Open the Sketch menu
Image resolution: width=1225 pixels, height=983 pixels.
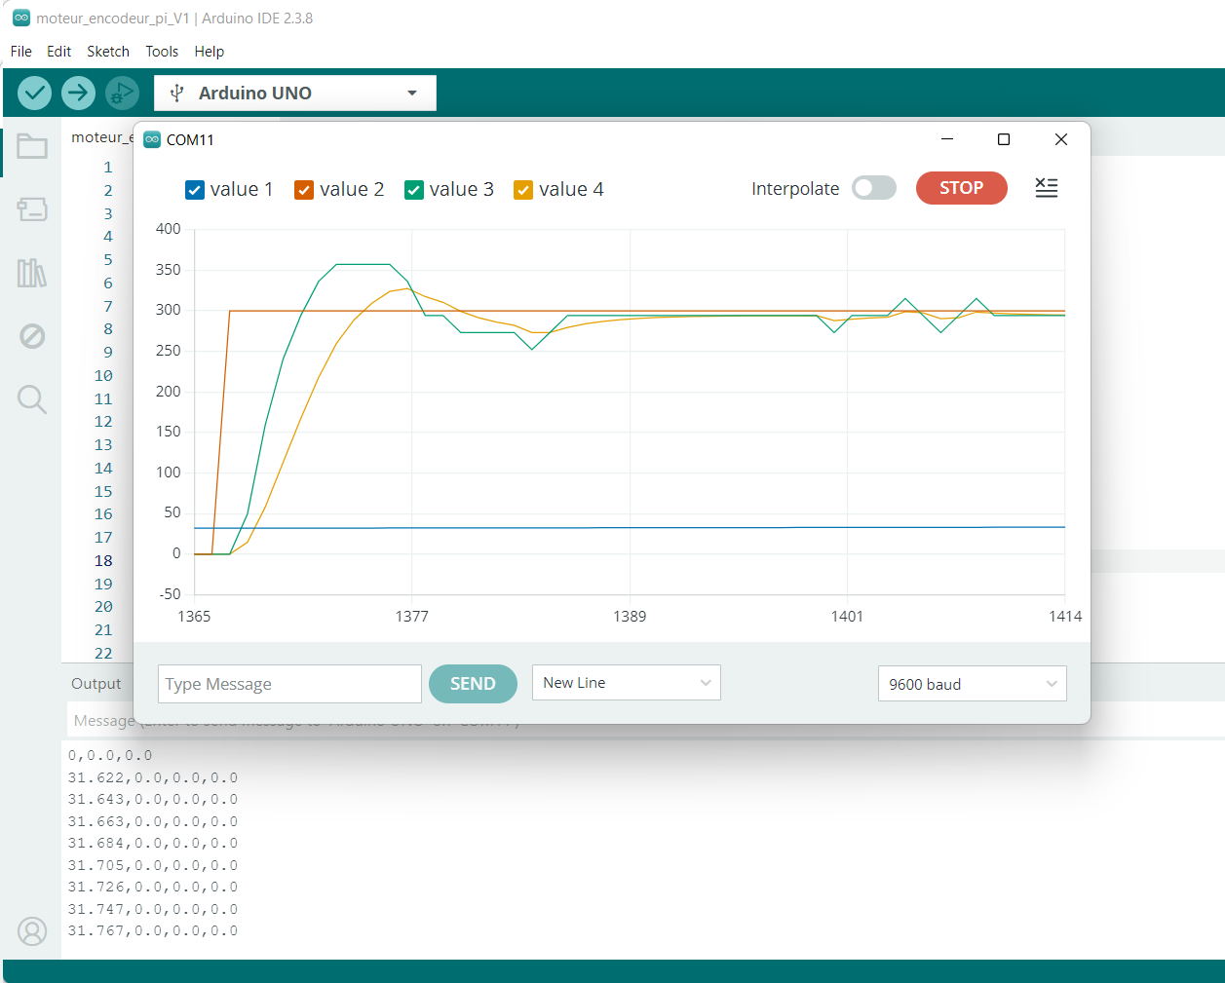[108, 52]
